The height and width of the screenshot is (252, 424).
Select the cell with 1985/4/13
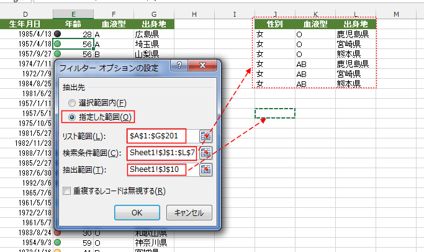(26, 34)
